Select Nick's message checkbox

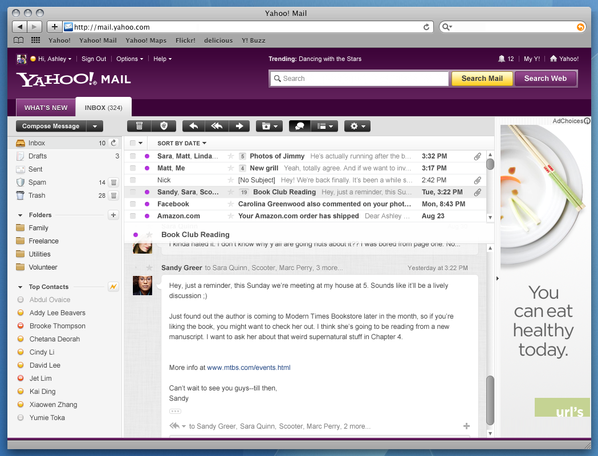click(133, 180)
